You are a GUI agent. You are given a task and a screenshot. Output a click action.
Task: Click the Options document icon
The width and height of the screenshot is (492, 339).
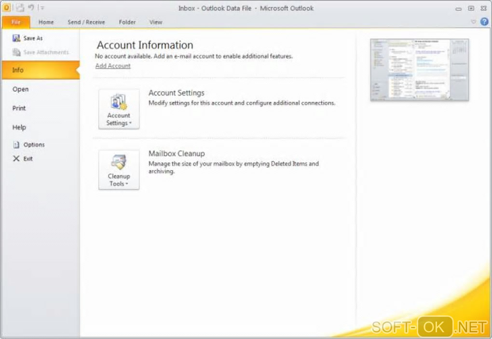16,144
